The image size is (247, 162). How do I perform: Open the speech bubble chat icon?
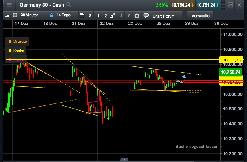[146, 15]
